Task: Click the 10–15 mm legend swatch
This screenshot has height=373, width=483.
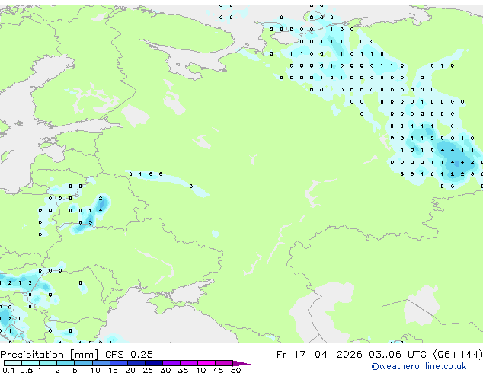Action: tap(101, 363)
